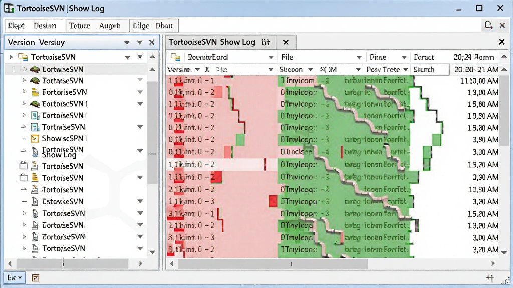Open the Auprh menu
The height and width of the screenshot is (288, 513).
(110, 26)
